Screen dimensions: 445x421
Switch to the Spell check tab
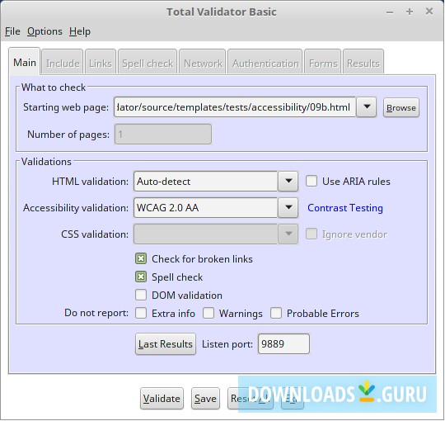tap(148, 63)
